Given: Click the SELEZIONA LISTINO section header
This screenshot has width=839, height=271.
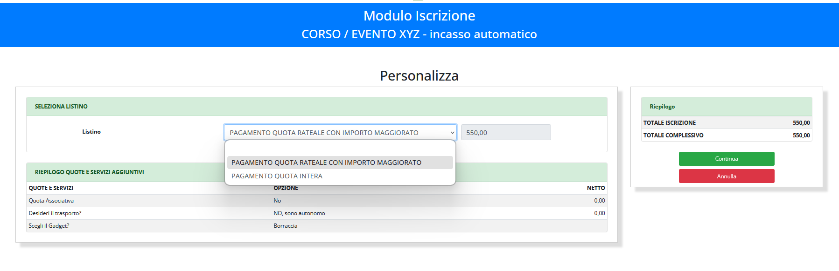Looking at the screenshot, I should pyautogui.click(x=61, y=107).
